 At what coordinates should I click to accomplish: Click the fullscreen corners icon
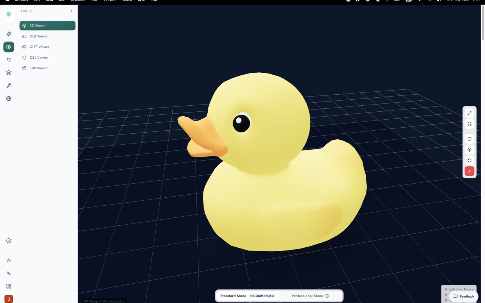tap(469, 124)
